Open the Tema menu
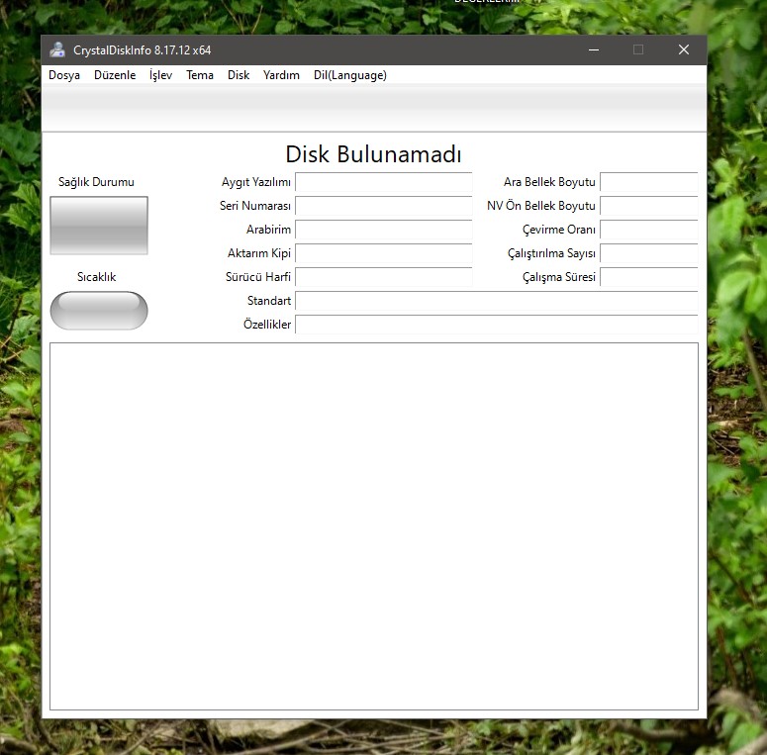 tap(200, 75)
